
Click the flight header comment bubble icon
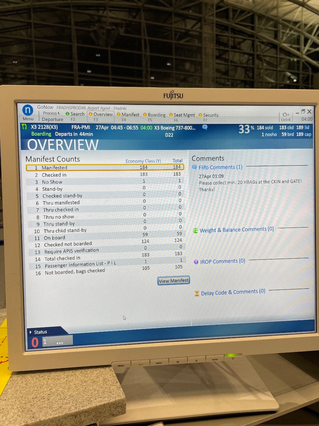[205, 127]
